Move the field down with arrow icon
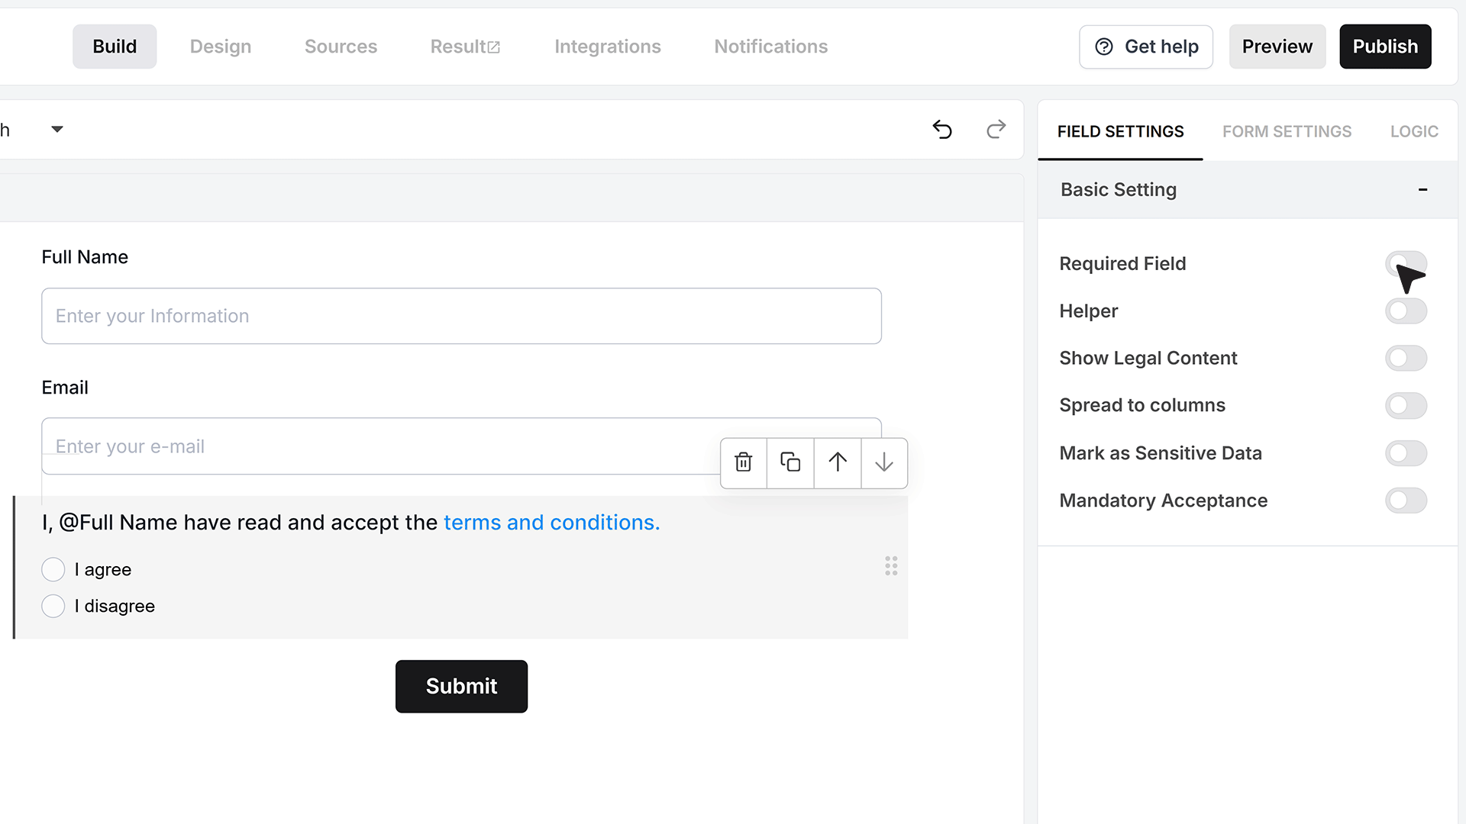The image size is (1466, 824). pos(884,462)
